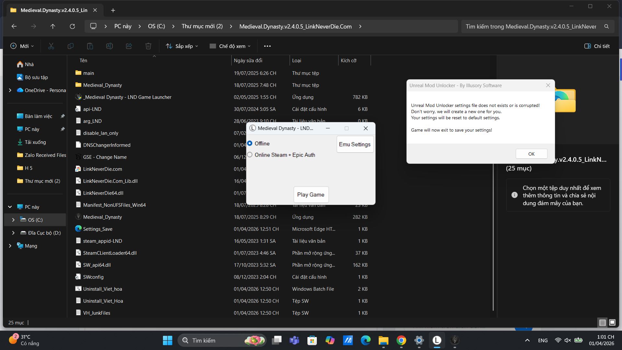This screenshot has height=350, width=622.
Task: Open Google Chrome from the taskbar
Action: click(401, 340)
